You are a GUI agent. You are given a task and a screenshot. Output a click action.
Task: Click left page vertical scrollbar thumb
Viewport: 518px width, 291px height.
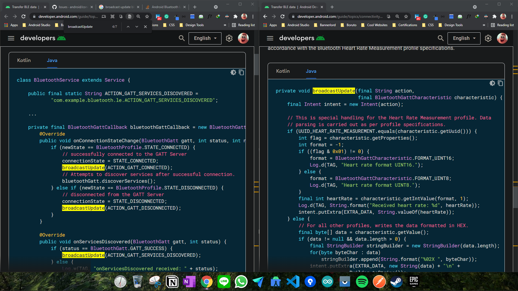256,65
